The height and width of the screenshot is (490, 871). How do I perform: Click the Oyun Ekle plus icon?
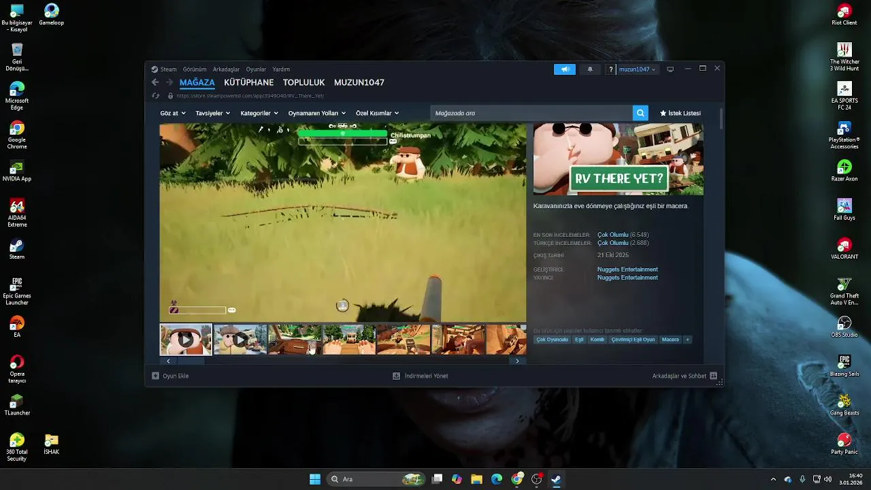155,376
